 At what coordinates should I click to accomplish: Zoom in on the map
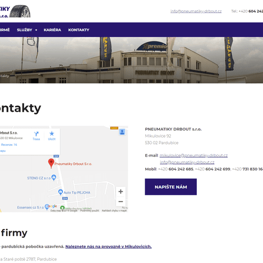(x=121, y=192)
